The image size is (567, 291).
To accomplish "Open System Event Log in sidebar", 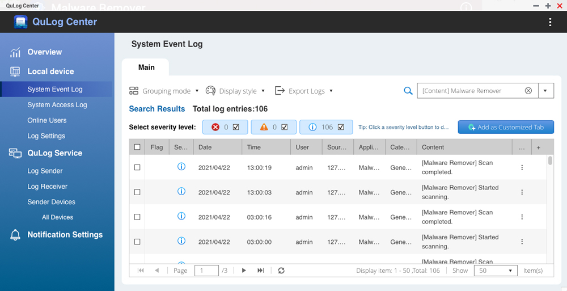I will pyautogui.click(x=55, y=90).
